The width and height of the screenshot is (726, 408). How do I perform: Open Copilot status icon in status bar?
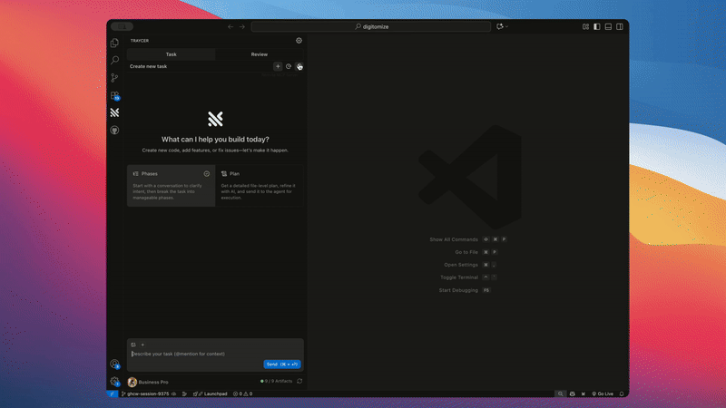[573, 393]
